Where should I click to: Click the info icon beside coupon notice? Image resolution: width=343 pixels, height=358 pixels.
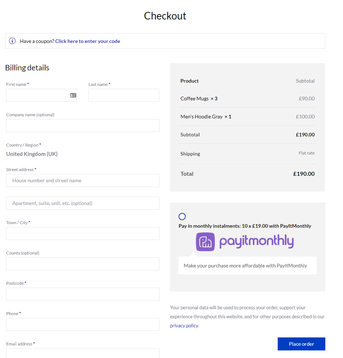tap(12, 41)
